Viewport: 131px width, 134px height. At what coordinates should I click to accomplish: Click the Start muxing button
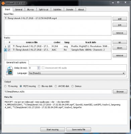(53, 130)
